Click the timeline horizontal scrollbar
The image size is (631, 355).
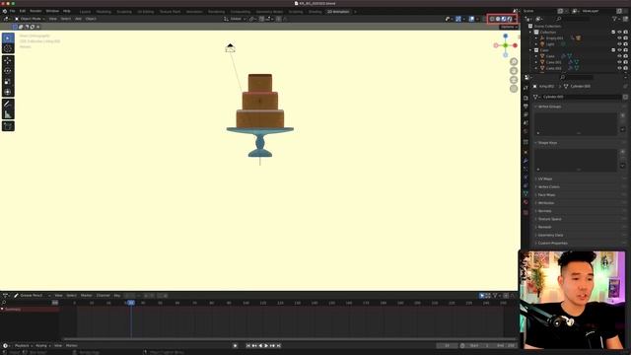[289, 339]
